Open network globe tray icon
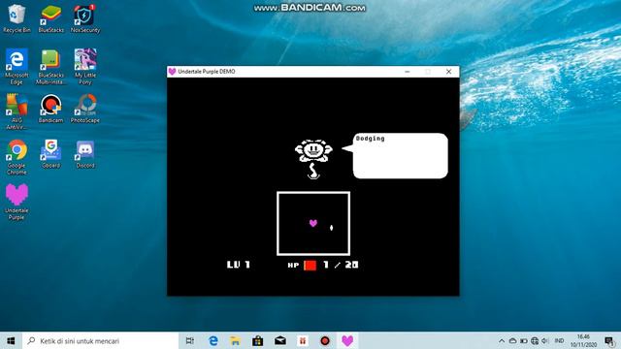 pos(535,340)
